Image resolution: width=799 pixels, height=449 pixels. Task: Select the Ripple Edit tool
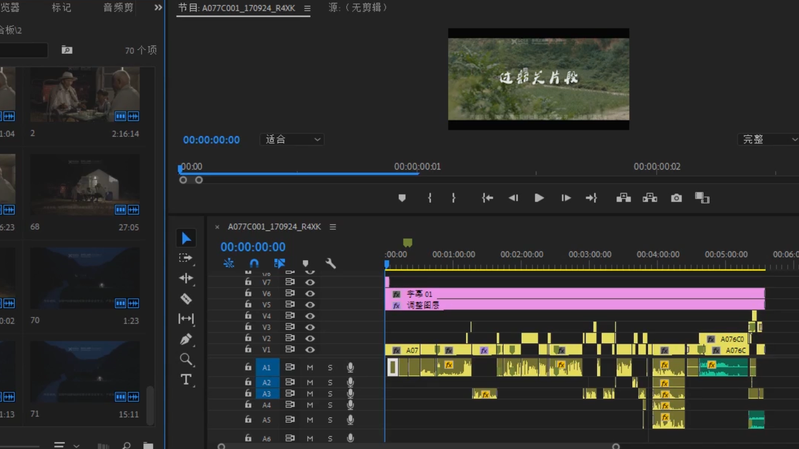tap(186, 278)
